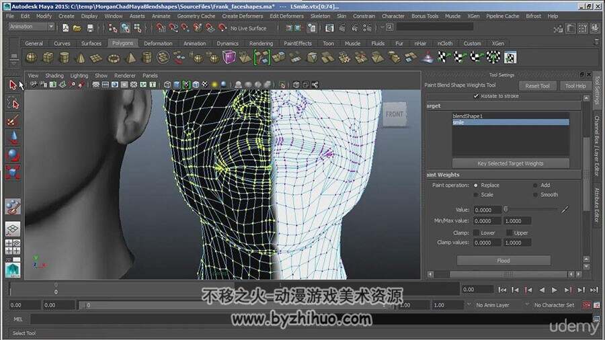Open the Custom shelf tab
This screenshot has height=340, width=605.
tap(472, 44)
